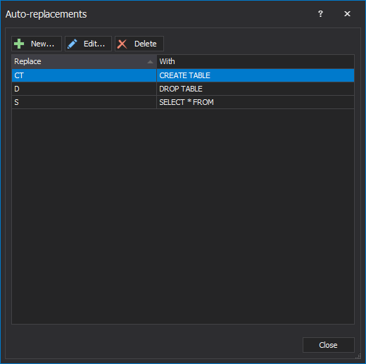
Task: Click the resize grip in dialog corner
Action: pos(358,356)
